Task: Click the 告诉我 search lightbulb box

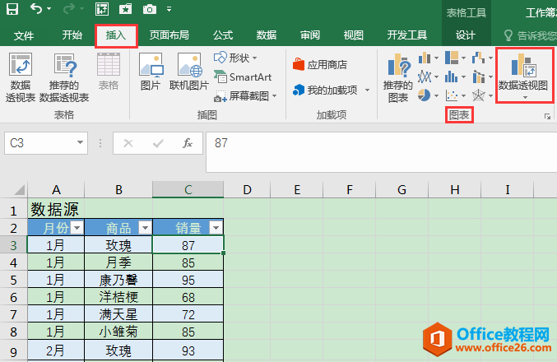Action: click(x=529, y=35)
